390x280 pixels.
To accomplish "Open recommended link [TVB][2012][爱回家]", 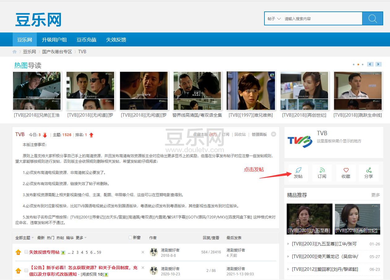I will (x=325, y=269).
